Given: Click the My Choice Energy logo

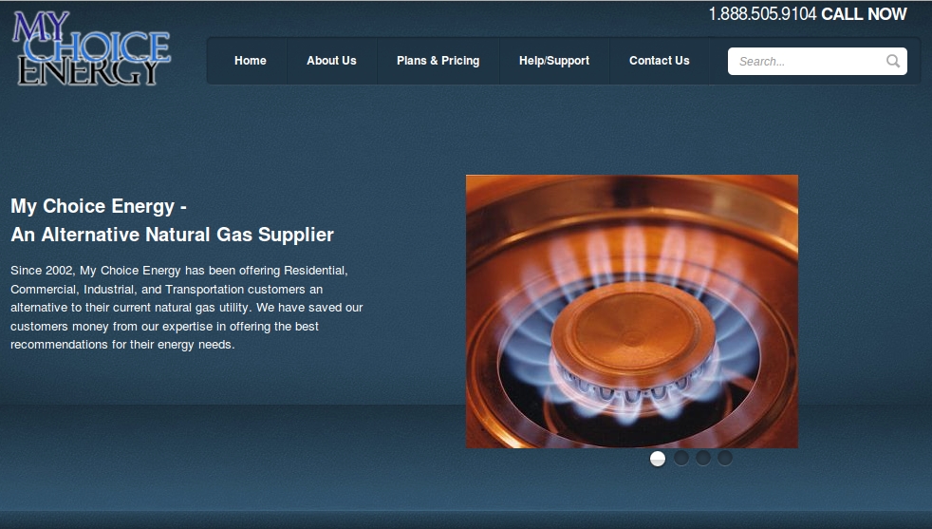Looking at the screenshot, I should [x=91, y=48].
